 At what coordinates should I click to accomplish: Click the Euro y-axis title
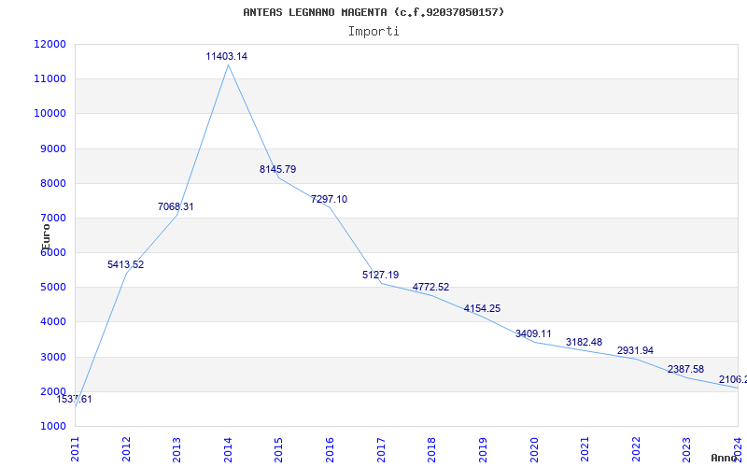click(x=46, y=236)
